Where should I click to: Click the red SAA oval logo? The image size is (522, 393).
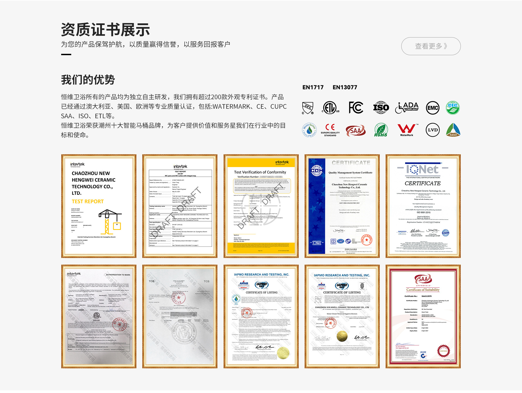[356, 130]
